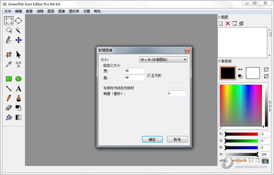This screenshot has height=175, width=274.
Task: Open the 查看 menu
Action: [29, 11]
